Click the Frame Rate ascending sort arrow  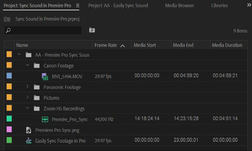pyautogui.click(x=122, y=46)
